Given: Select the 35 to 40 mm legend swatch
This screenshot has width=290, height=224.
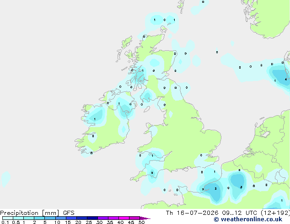Looking at the screenshot, I should coord(113,218).
